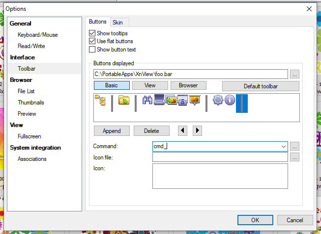Click the Basic toolbar button
This screenshot has height=234, width=321.
pyautogui.click(x=112, y=85)
